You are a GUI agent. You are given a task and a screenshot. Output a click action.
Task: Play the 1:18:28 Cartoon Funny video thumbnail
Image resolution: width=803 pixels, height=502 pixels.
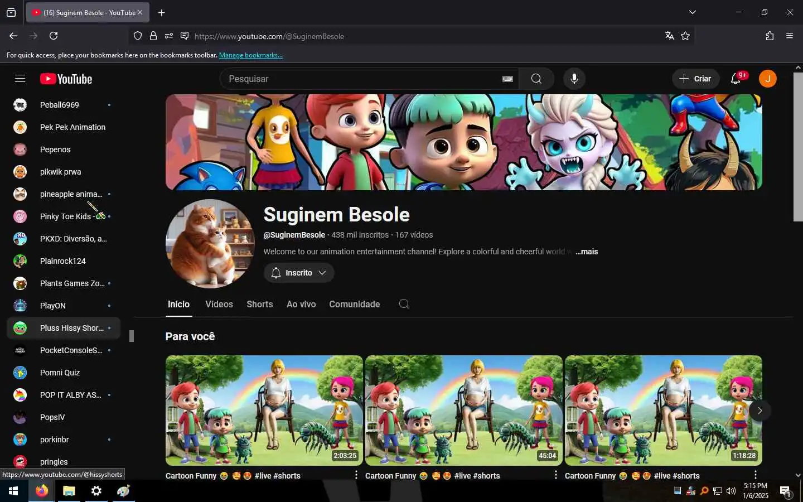tap(664, 411)
